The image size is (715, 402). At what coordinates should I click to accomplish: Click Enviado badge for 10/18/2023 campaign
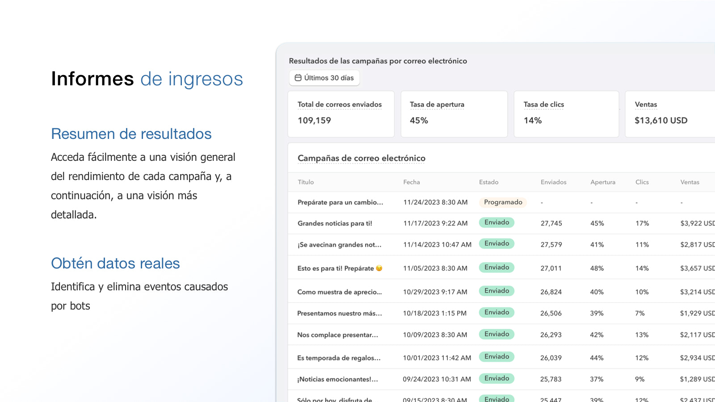pos(496,312)
